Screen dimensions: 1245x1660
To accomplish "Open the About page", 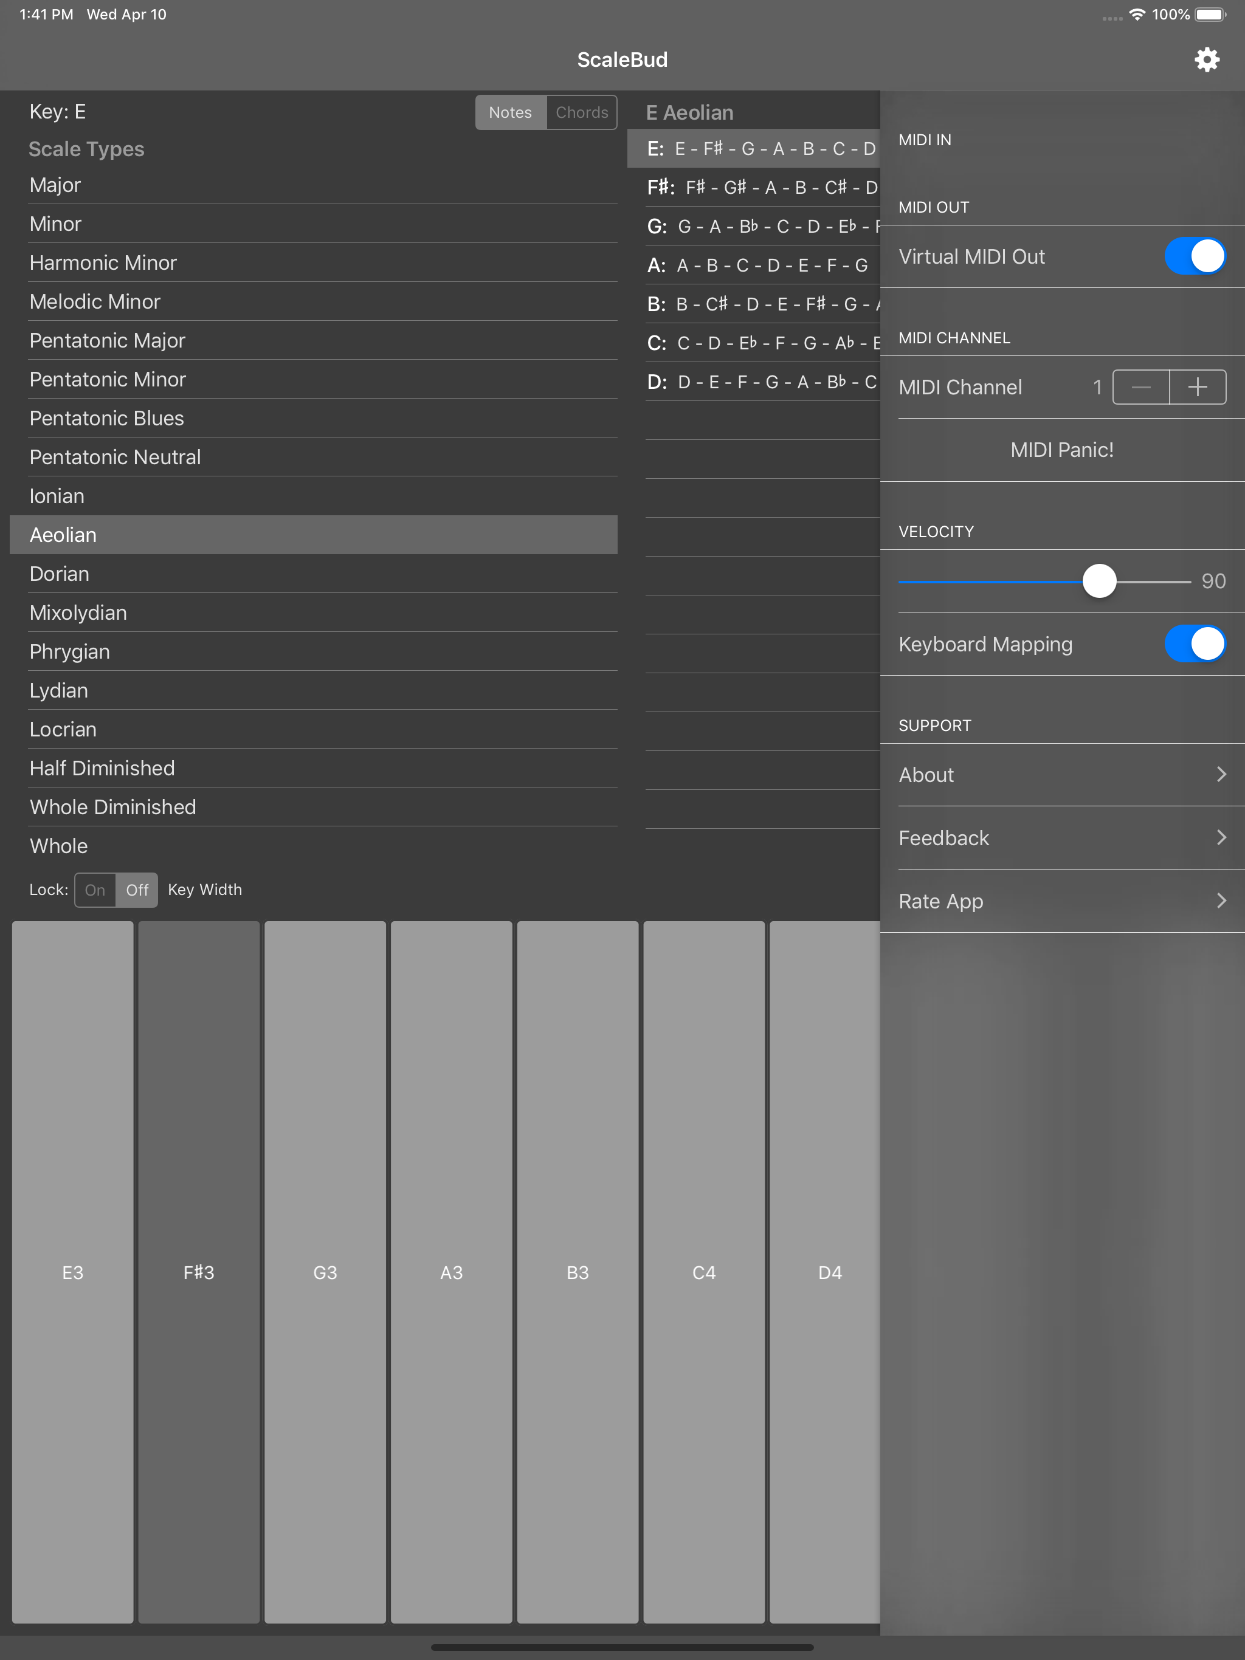I will coord(1062,775).
